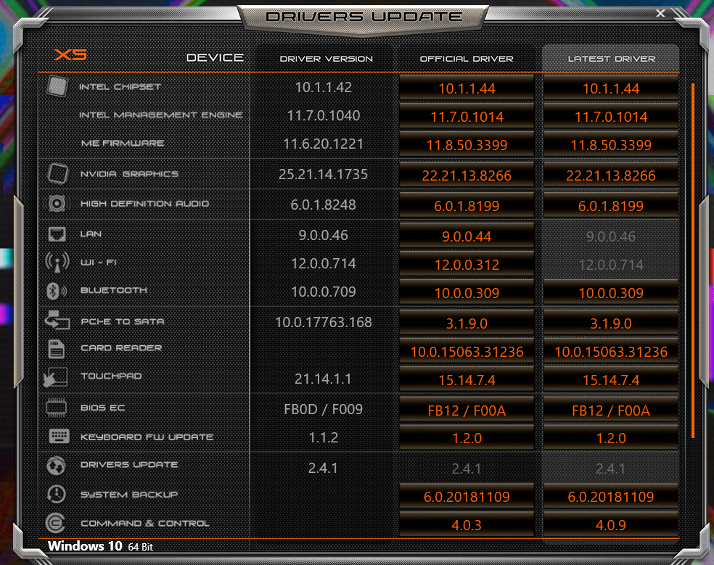Click the Intel Chipset device icon
Screen dimensions: 714x565
[x=57, y=86]
